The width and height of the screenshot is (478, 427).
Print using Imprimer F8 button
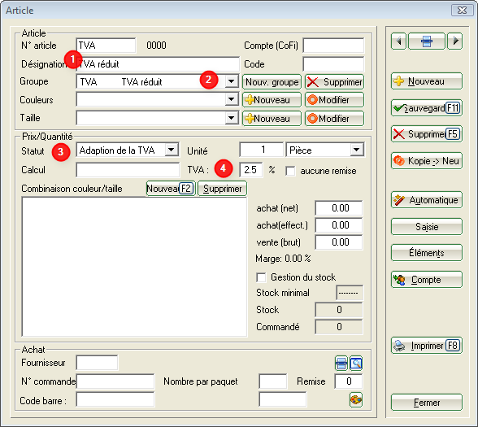pos(427,345)
